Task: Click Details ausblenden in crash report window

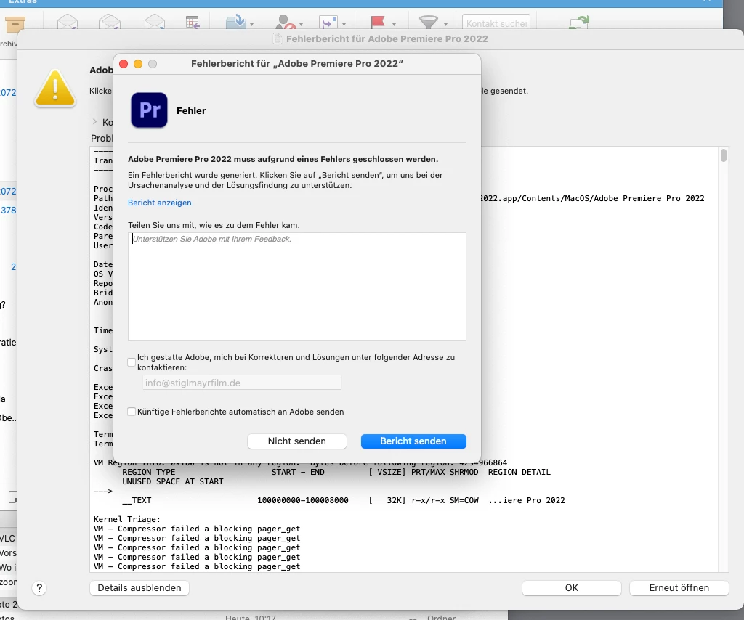Action: coord(139,588)
